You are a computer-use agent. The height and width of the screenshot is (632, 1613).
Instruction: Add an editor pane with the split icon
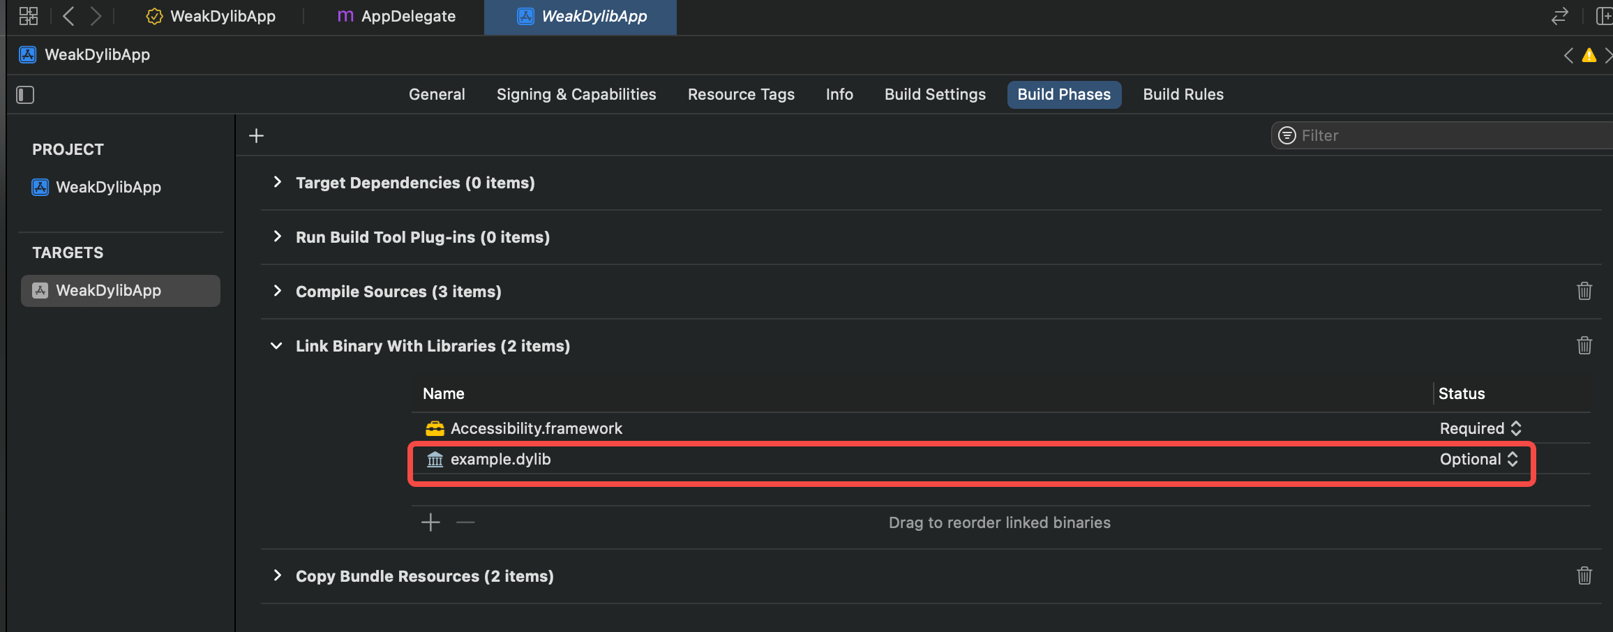(1604, 16)
